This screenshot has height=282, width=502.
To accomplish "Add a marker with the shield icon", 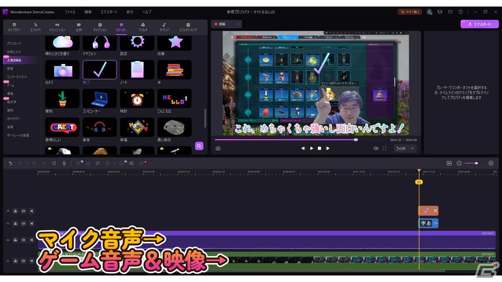I will click(54, 163).
